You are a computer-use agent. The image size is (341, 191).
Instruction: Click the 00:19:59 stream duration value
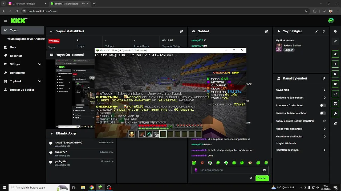[168, 41]
